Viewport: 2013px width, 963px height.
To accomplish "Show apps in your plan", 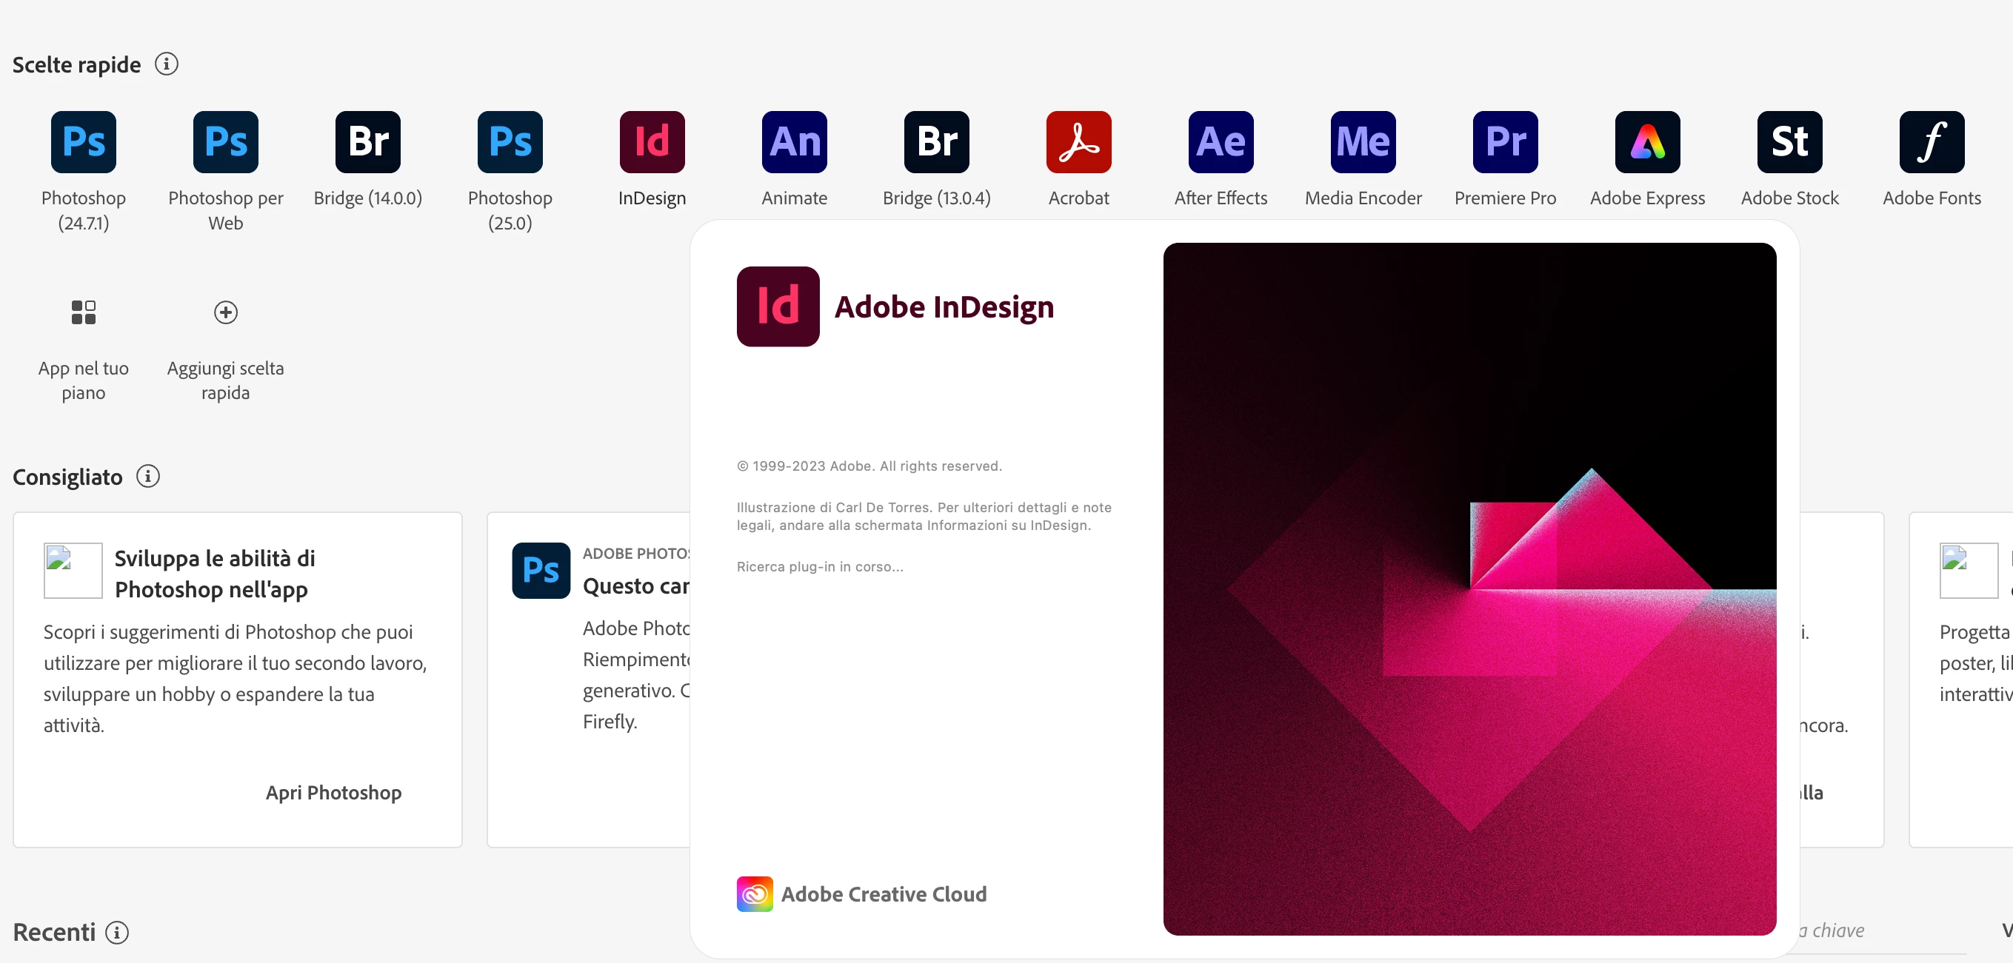I will (x=84, y=312).
